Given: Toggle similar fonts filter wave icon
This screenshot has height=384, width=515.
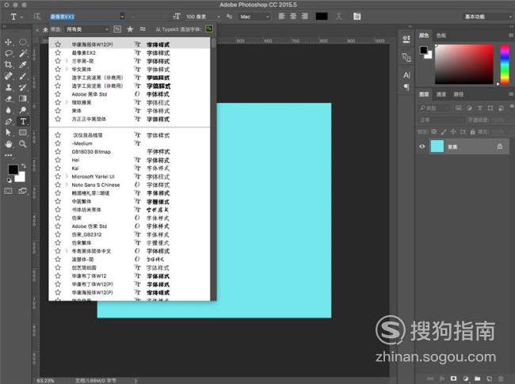Looking at the screenshot, I should 143,29.
